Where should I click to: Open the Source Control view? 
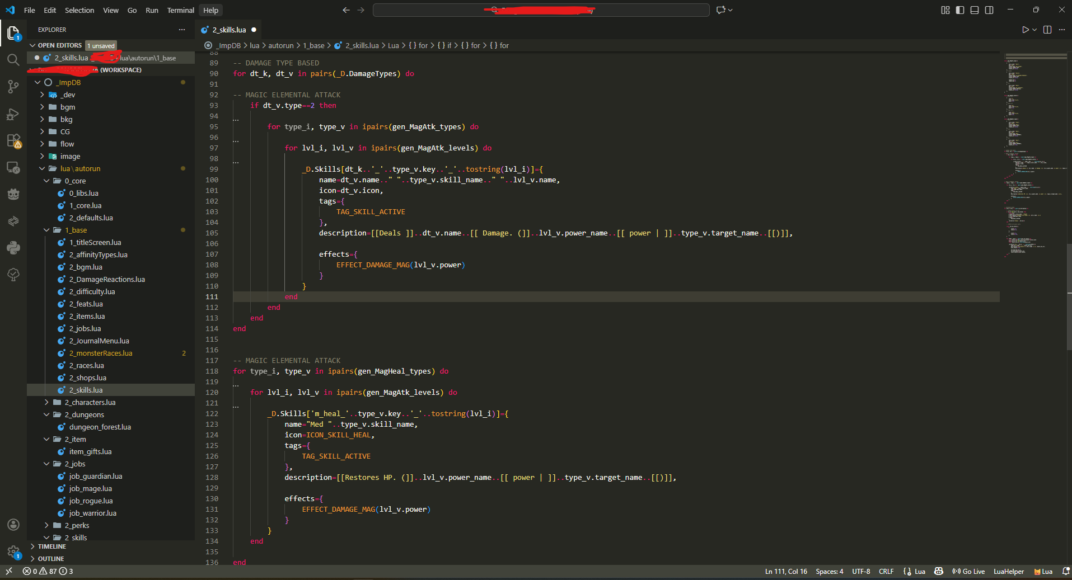(x=13, y=87)
